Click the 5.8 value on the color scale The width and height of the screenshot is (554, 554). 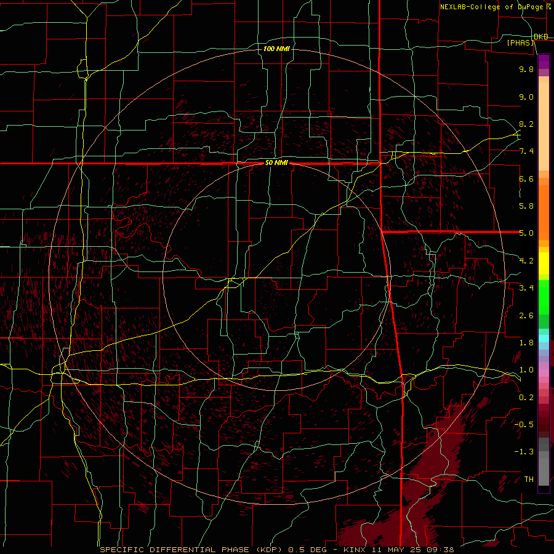coord(526,206)
